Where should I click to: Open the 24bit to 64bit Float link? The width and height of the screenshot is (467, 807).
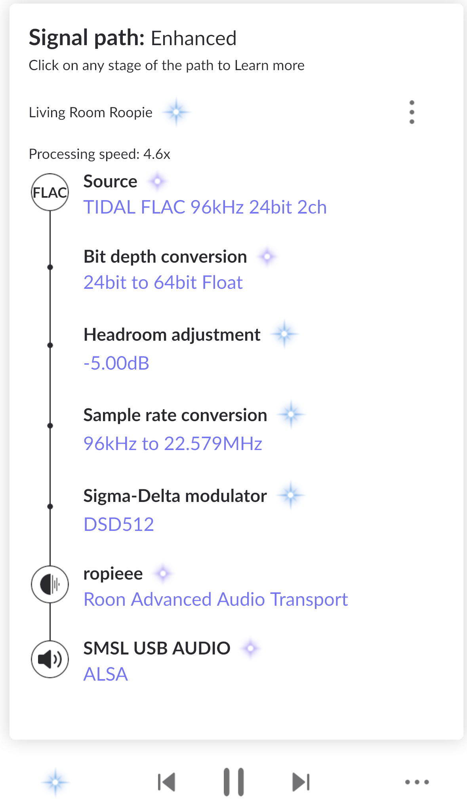pos(163,282)
